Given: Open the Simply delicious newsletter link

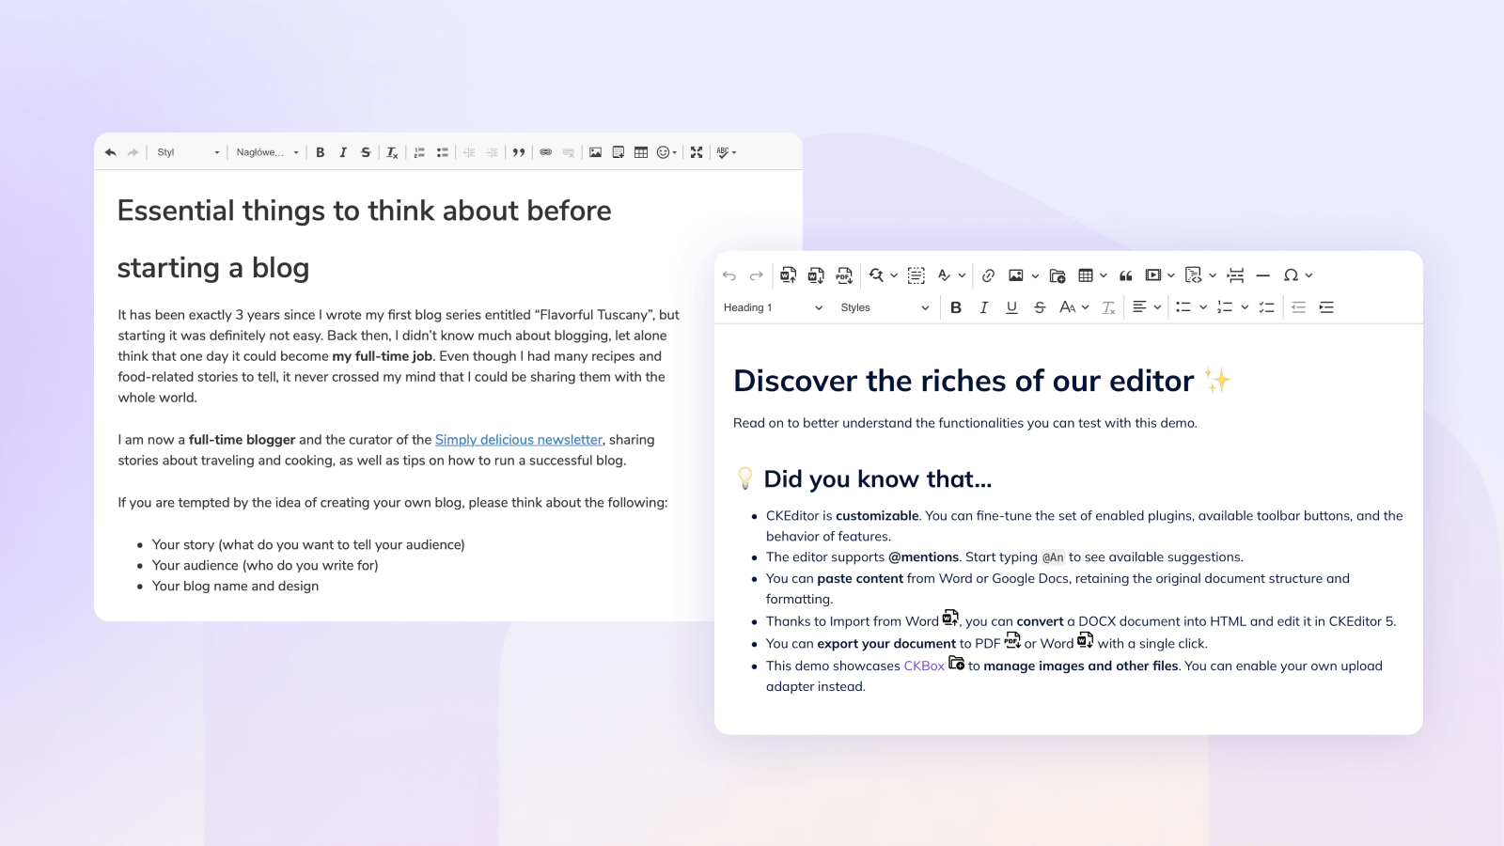Looking at the screenshot, I should coord(519,440).
